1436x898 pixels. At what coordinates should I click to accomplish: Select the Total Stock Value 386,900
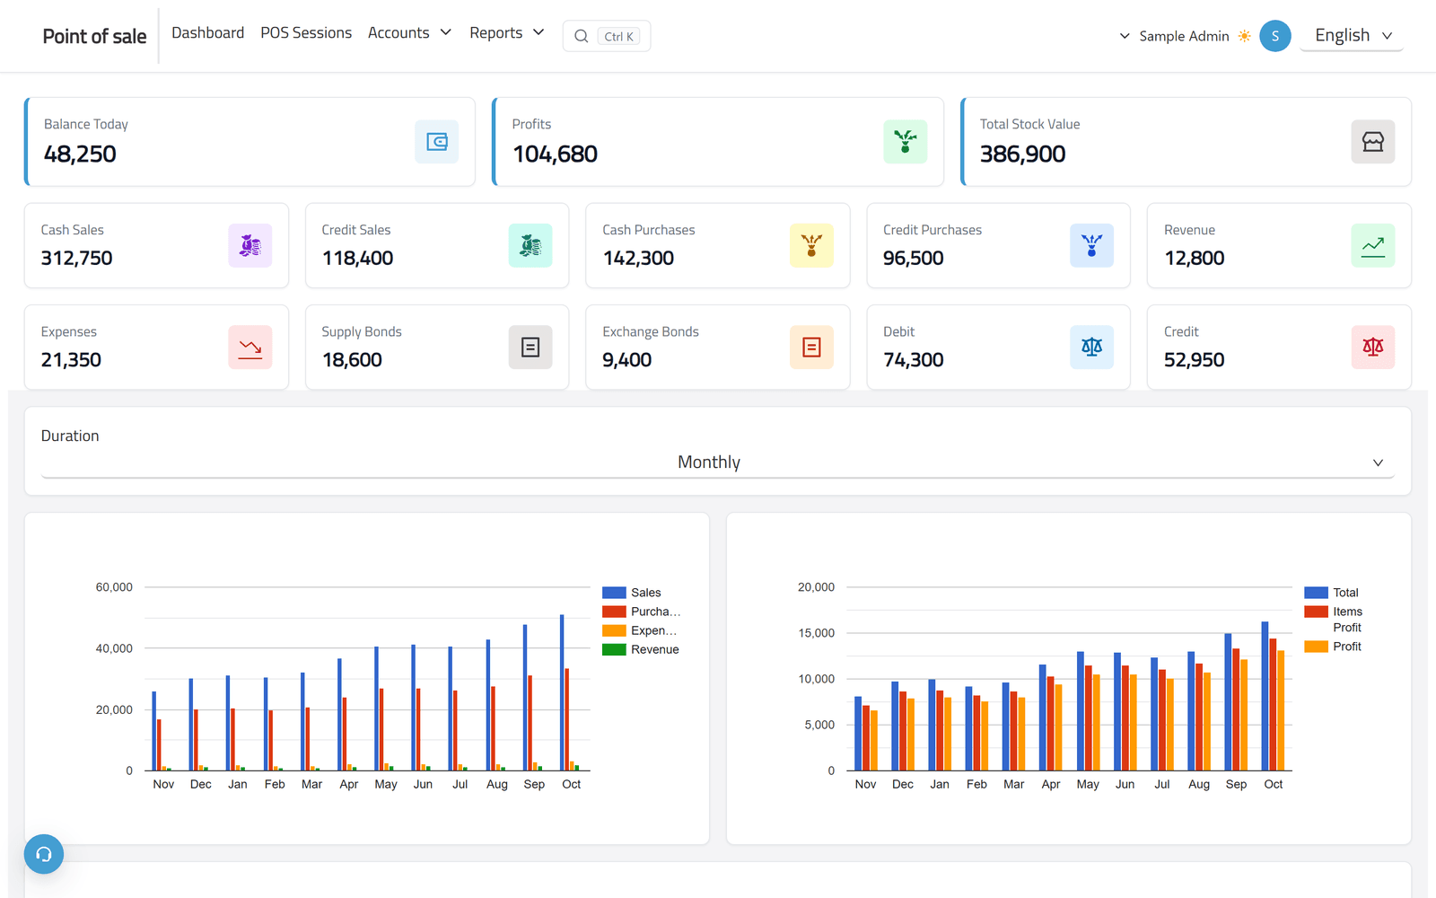coord(1022,154)
